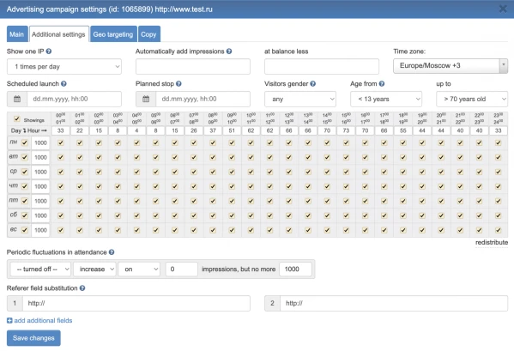Click the plus icon before add additional fields
This screenshot has width=514, height=351.
9,320
